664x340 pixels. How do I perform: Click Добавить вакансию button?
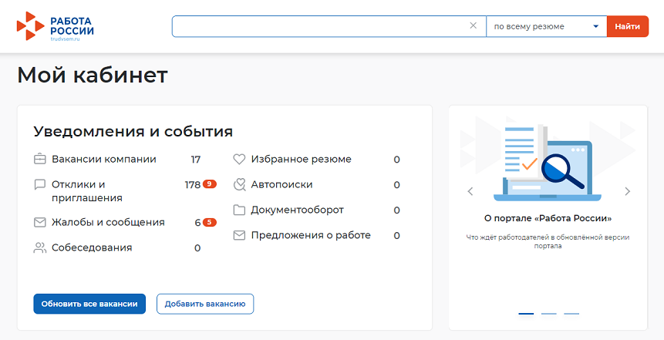tap(205, 304)
